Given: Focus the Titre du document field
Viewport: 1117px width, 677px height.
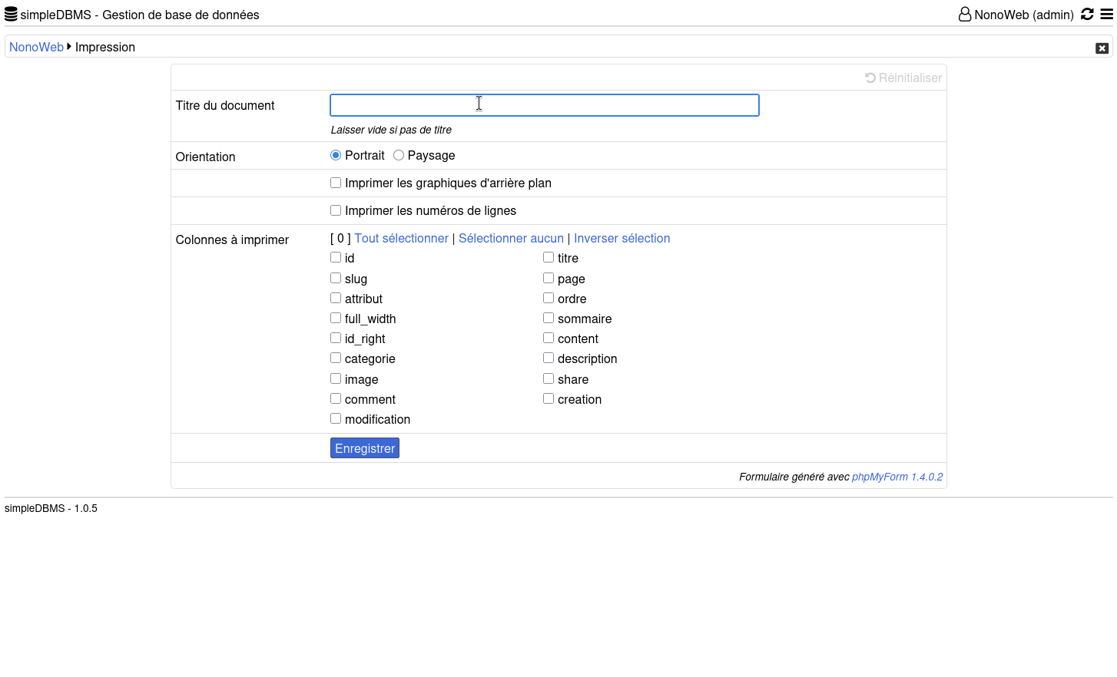Looking at the screenshot, I should pyautogui.click(x=545, y=105).
